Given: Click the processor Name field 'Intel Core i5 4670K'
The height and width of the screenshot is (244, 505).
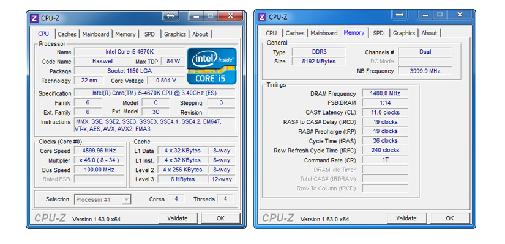Looking at the screenshot, I should tap(130, 52).
